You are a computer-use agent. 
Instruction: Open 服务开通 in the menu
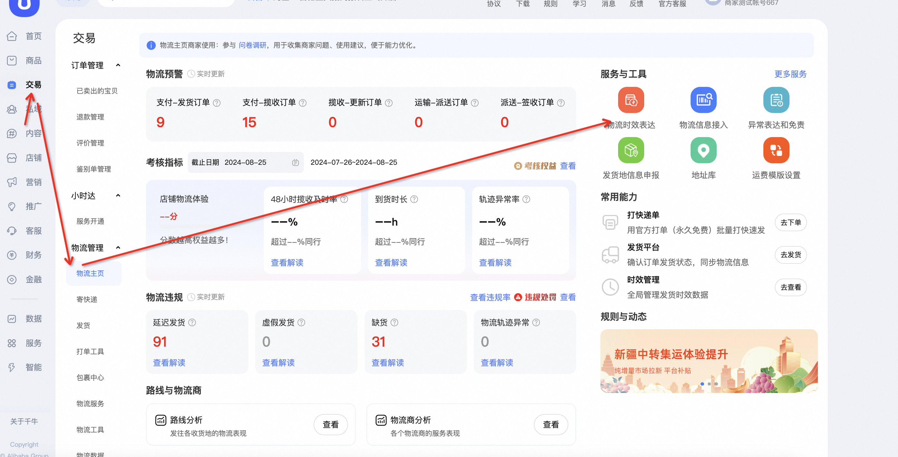pos(90,221)
